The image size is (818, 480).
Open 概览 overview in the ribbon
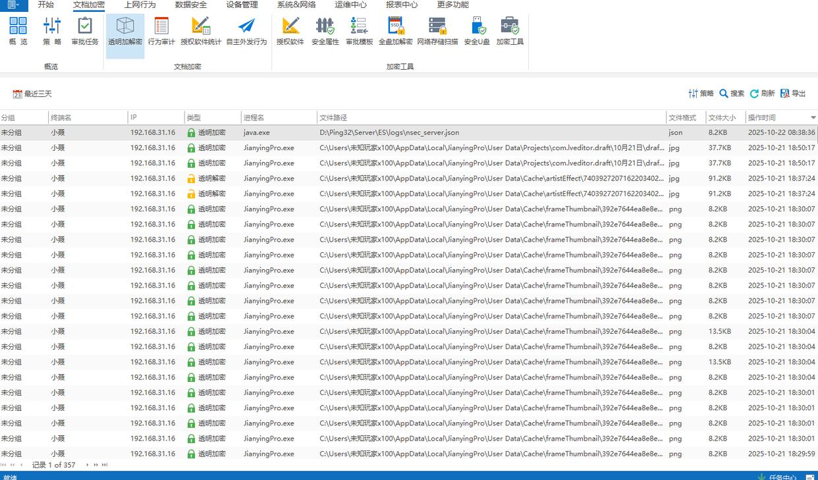pyautogui.click(x=18, y=31)
